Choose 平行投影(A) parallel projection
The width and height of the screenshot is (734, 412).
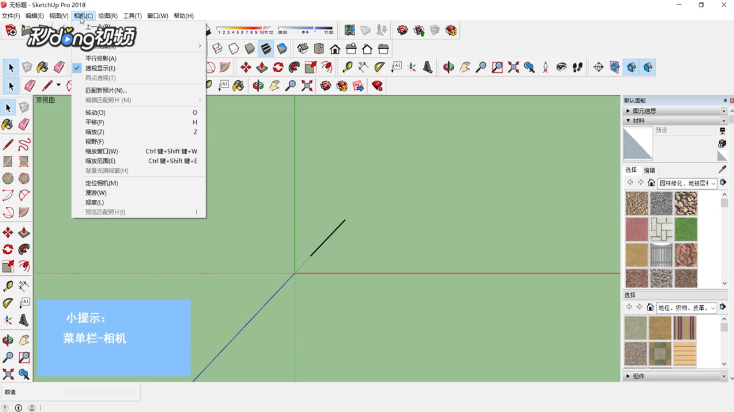(100, 58)
